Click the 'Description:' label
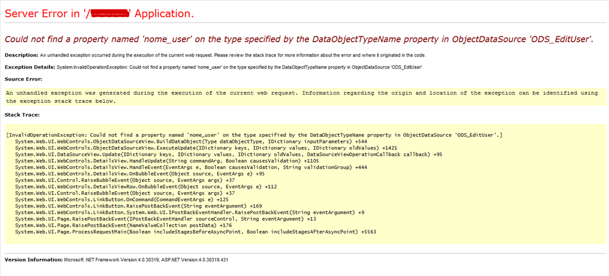609x276 pixels. click(21, 55)
